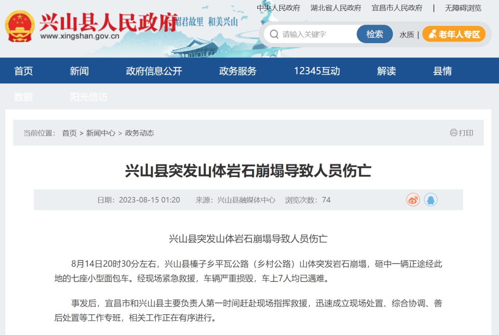Screen dimensions: 499x335
Task: Click the national emblem logo
Action: coord(20,27)
